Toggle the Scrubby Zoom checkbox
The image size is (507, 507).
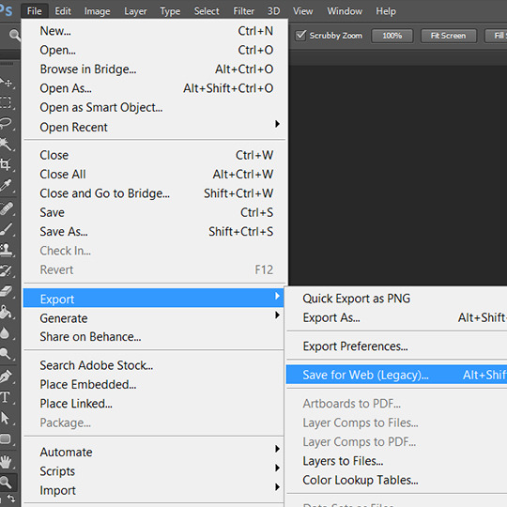click(300, 36)
